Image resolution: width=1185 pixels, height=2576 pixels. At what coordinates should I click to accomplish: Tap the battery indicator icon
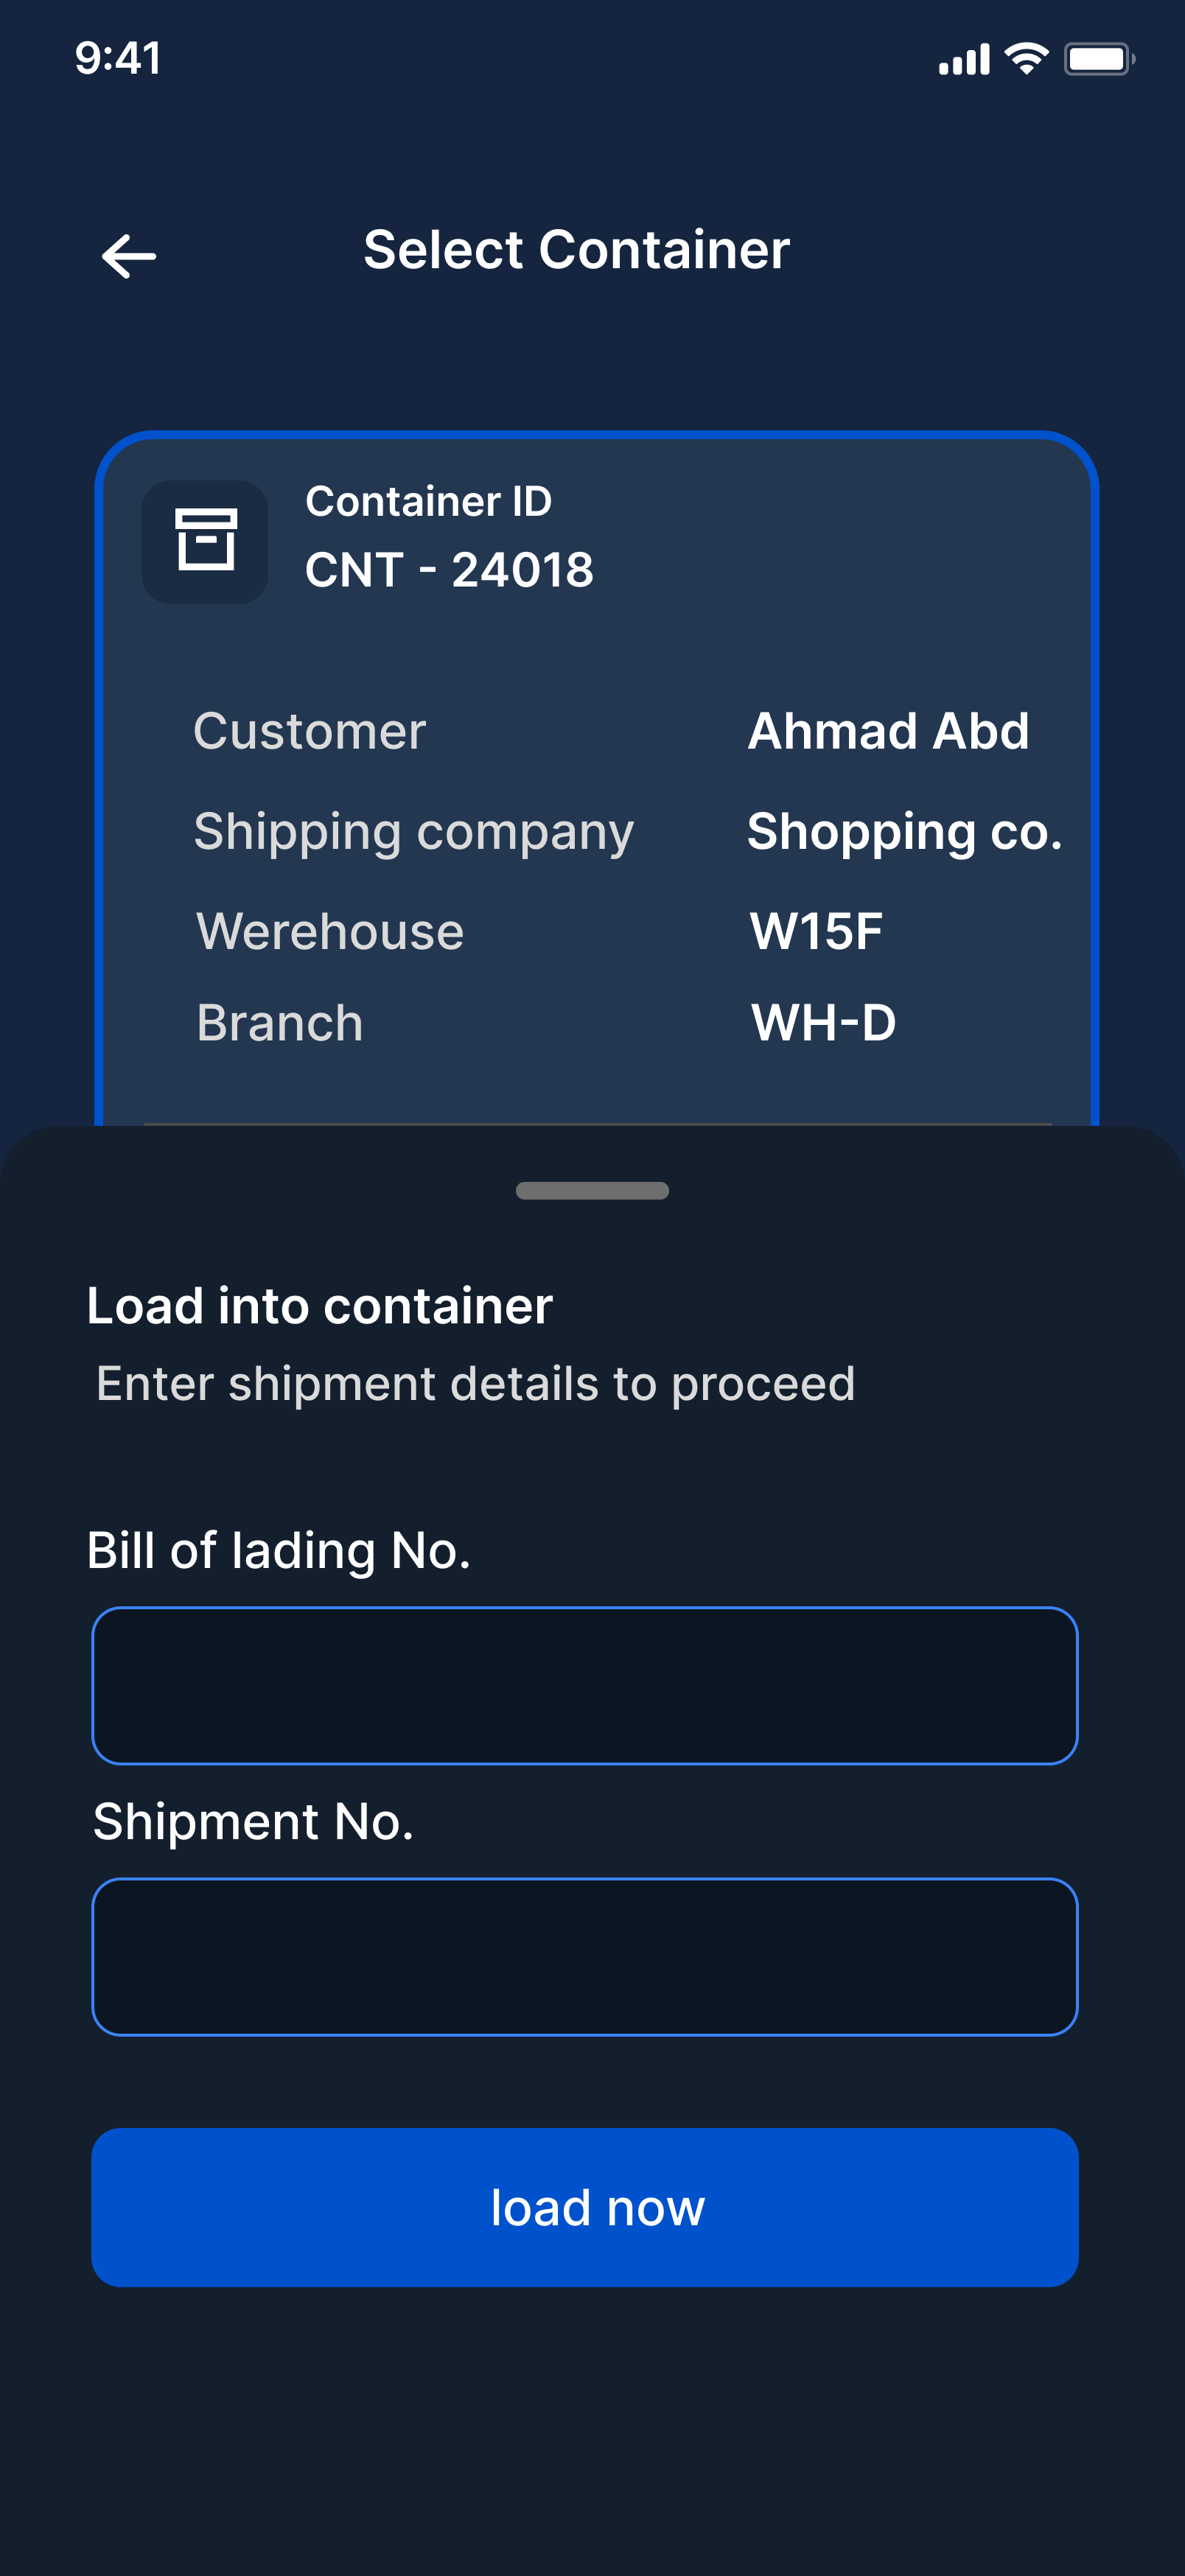point(1099,59)
